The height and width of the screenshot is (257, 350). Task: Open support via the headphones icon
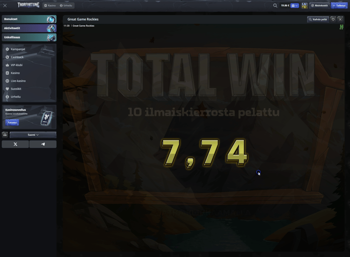pos(5,135)
